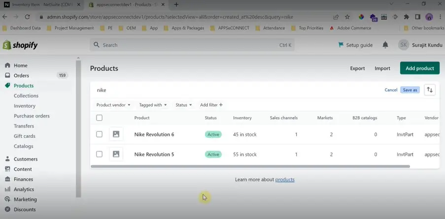Click 45 in stock cell

click(x=244, y=134)
